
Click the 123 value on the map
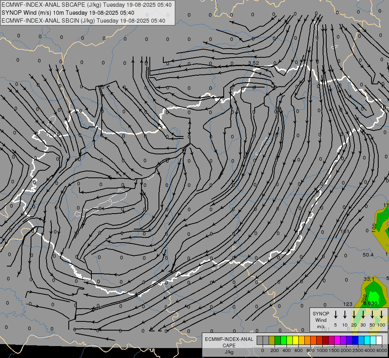pyautogui.click(x=348, y=304)
